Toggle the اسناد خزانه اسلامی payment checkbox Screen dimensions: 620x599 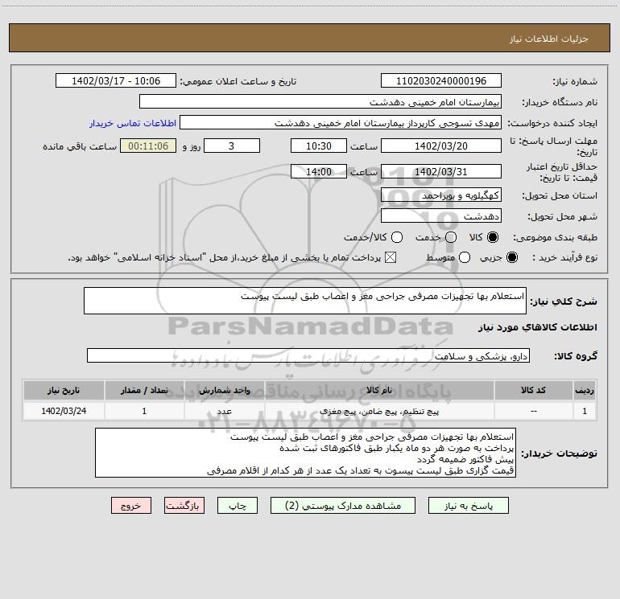(391, 257)
